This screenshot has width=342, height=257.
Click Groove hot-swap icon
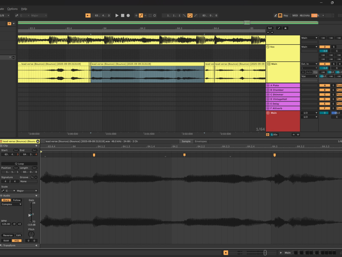tap(32, 177)
